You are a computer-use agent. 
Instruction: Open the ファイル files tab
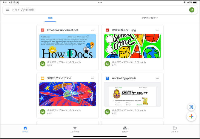click(x=175, y=129)
